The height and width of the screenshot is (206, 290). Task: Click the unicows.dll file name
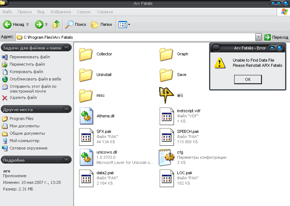(107, 152)
